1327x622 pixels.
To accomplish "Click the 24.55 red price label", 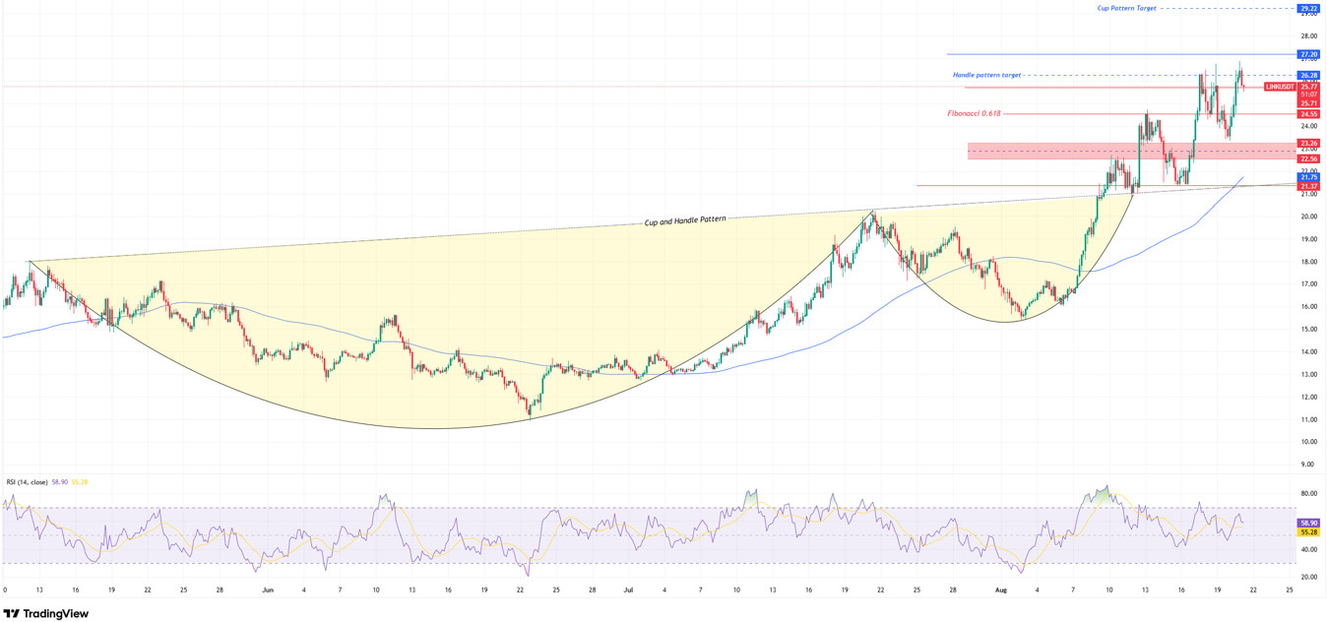I will coord(1308,114).
